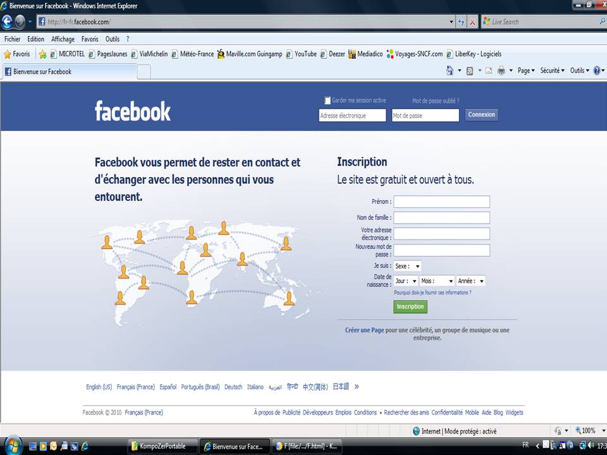Open the Edition menu

[x=35, y=39]
